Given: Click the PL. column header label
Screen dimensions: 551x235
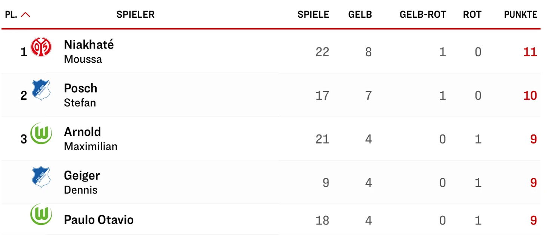Looking at the screenshot, I should click(x=11, y=15).
